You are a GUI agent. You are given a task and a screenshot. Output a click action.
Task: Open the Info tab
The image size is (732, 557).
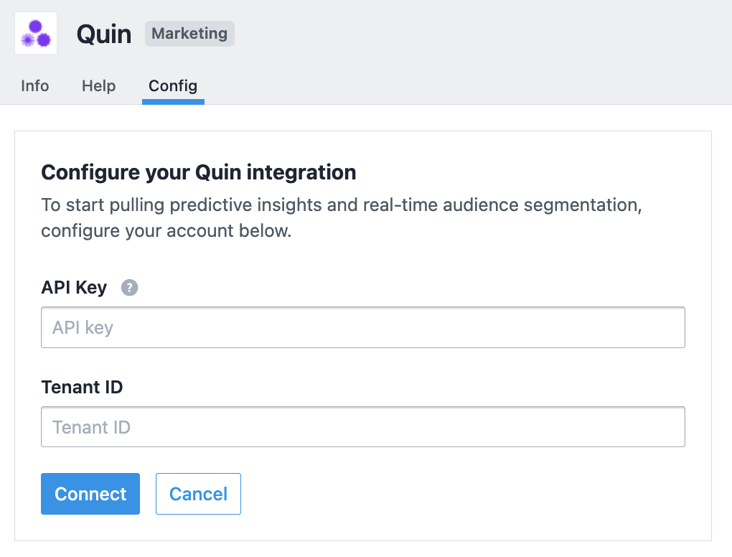[35, 86]
